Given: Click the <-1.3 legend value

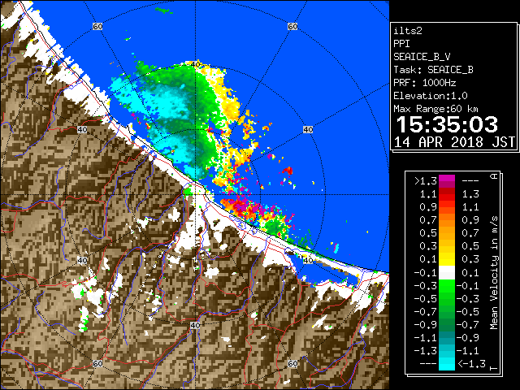Looking at the screenshot, I should click(471, 363).
